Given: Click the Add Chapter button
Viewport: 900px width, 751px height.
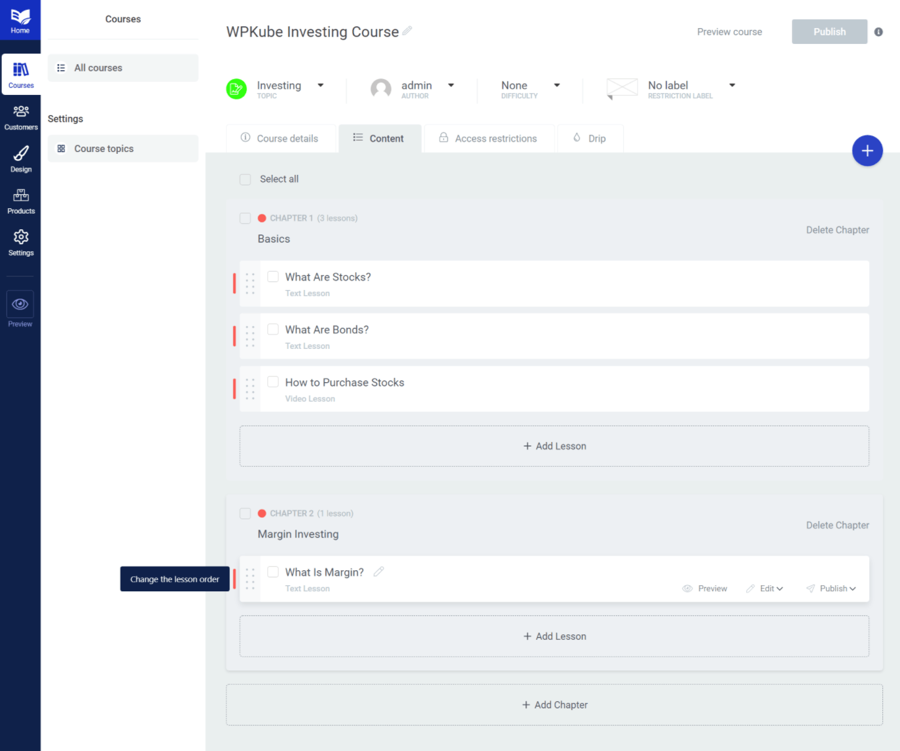Looking at the screenshot, I should tap(554, 705).
